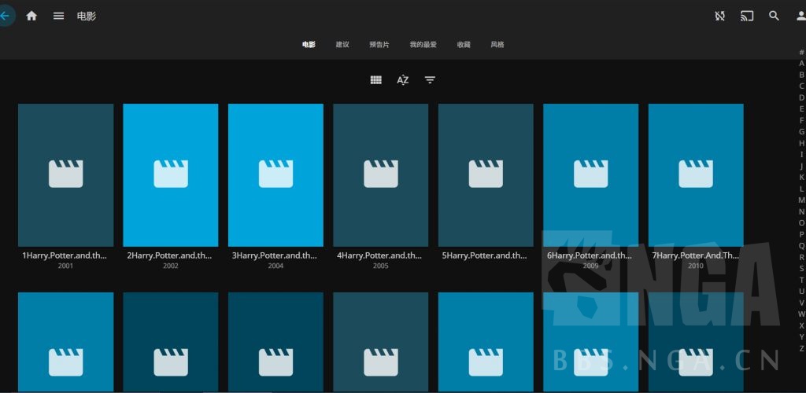Click the 1Harry.Potter.and.th... title text
This screenshot has height=393, width=806.
[x=65, y=255]
